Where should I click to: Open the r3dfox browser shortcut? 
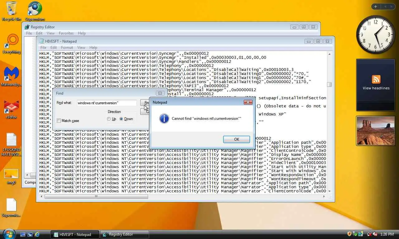click(x=12, y=110)
